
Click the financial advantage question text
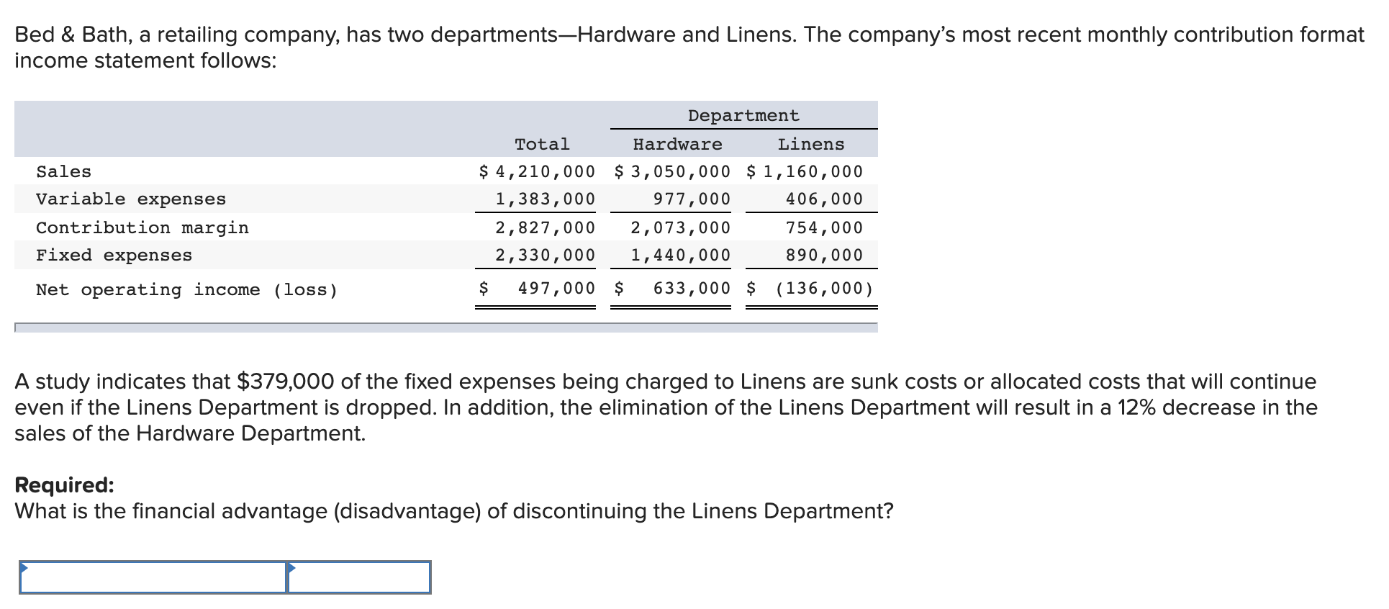(x=454, y=511)
